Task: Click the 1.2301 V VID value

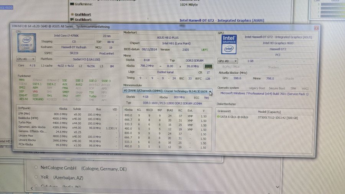Action: 111,128
